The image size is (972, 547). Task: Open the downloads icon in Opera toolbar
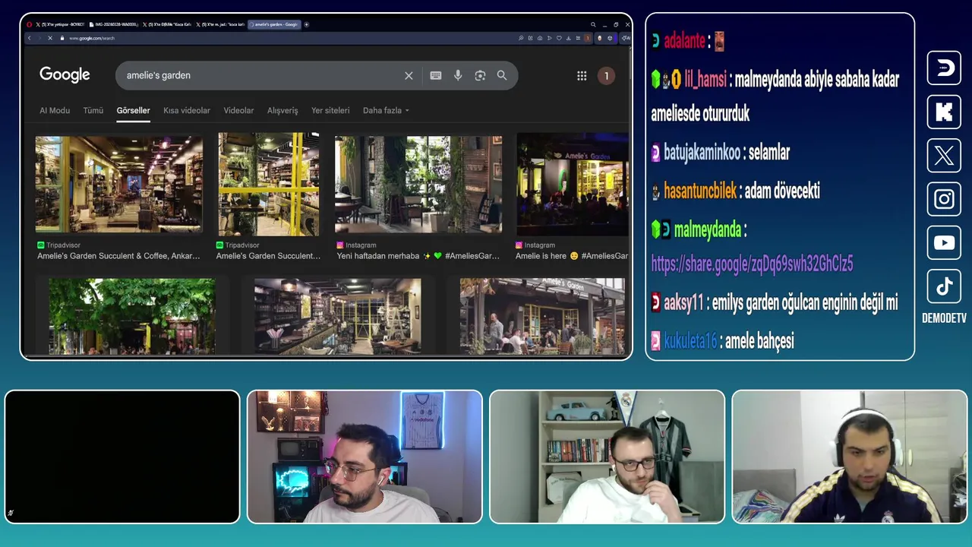tap(568, 38)
